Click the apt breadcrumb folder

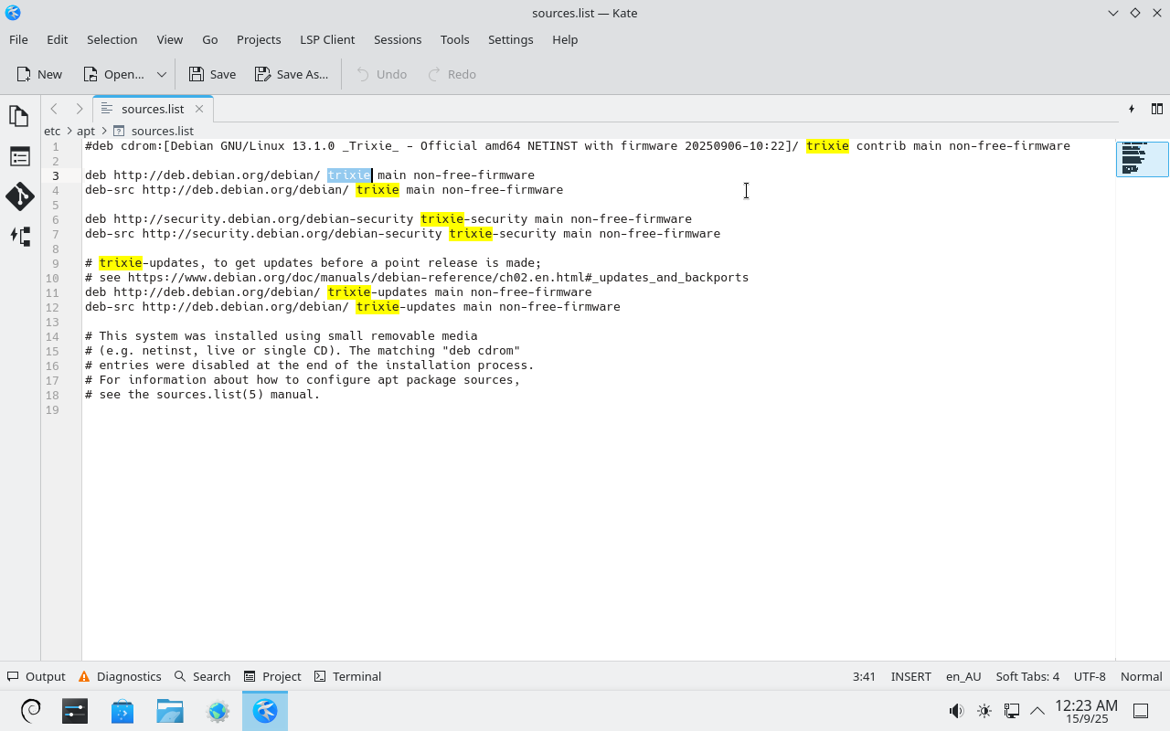[x=86, y=131]
